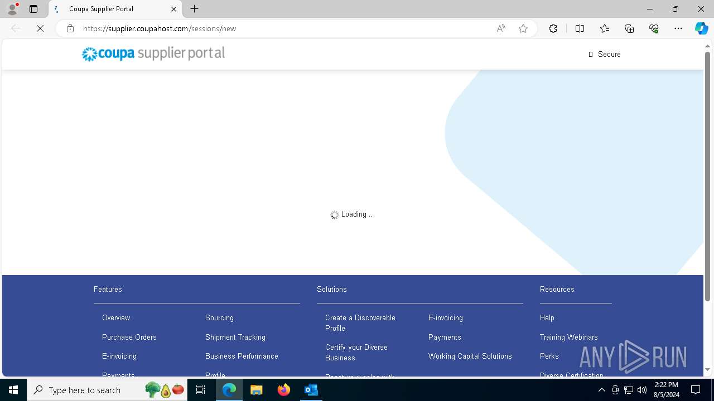The height and width of the screenshot is (401, 714).
Task: Open E-invoicing under Solutions
Action: pos(446,317)
